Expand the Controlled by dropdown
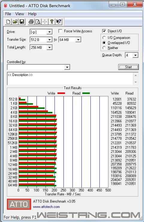This screenshot has height=222, width=144. pos(67,67)
